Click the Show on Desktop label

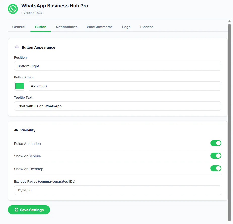click(x=28, y=169)
